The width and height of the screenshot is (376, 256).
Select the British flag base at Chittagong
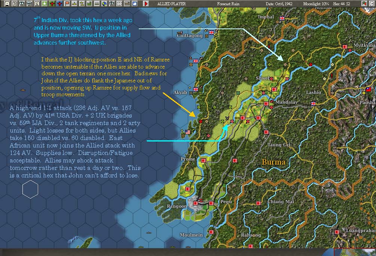(x=211, y=33)
